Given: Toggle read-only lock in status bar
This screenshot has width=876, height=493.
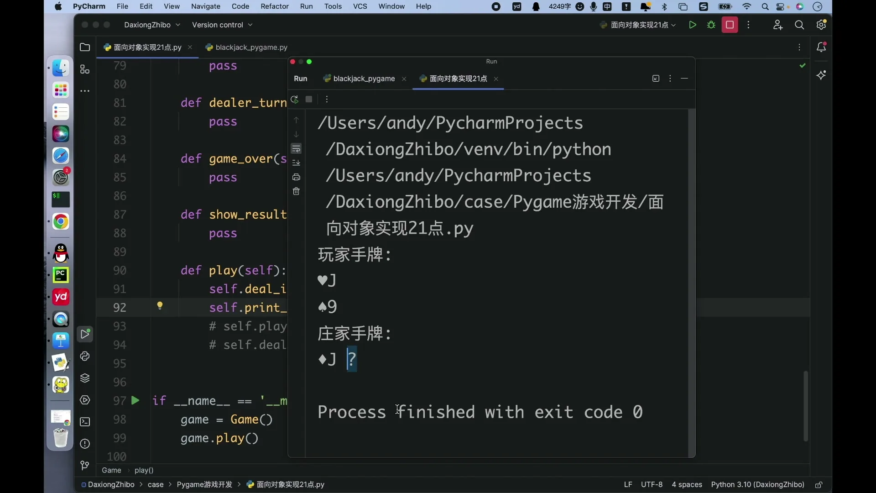Looking at the screenshot, I should [819, 485].
